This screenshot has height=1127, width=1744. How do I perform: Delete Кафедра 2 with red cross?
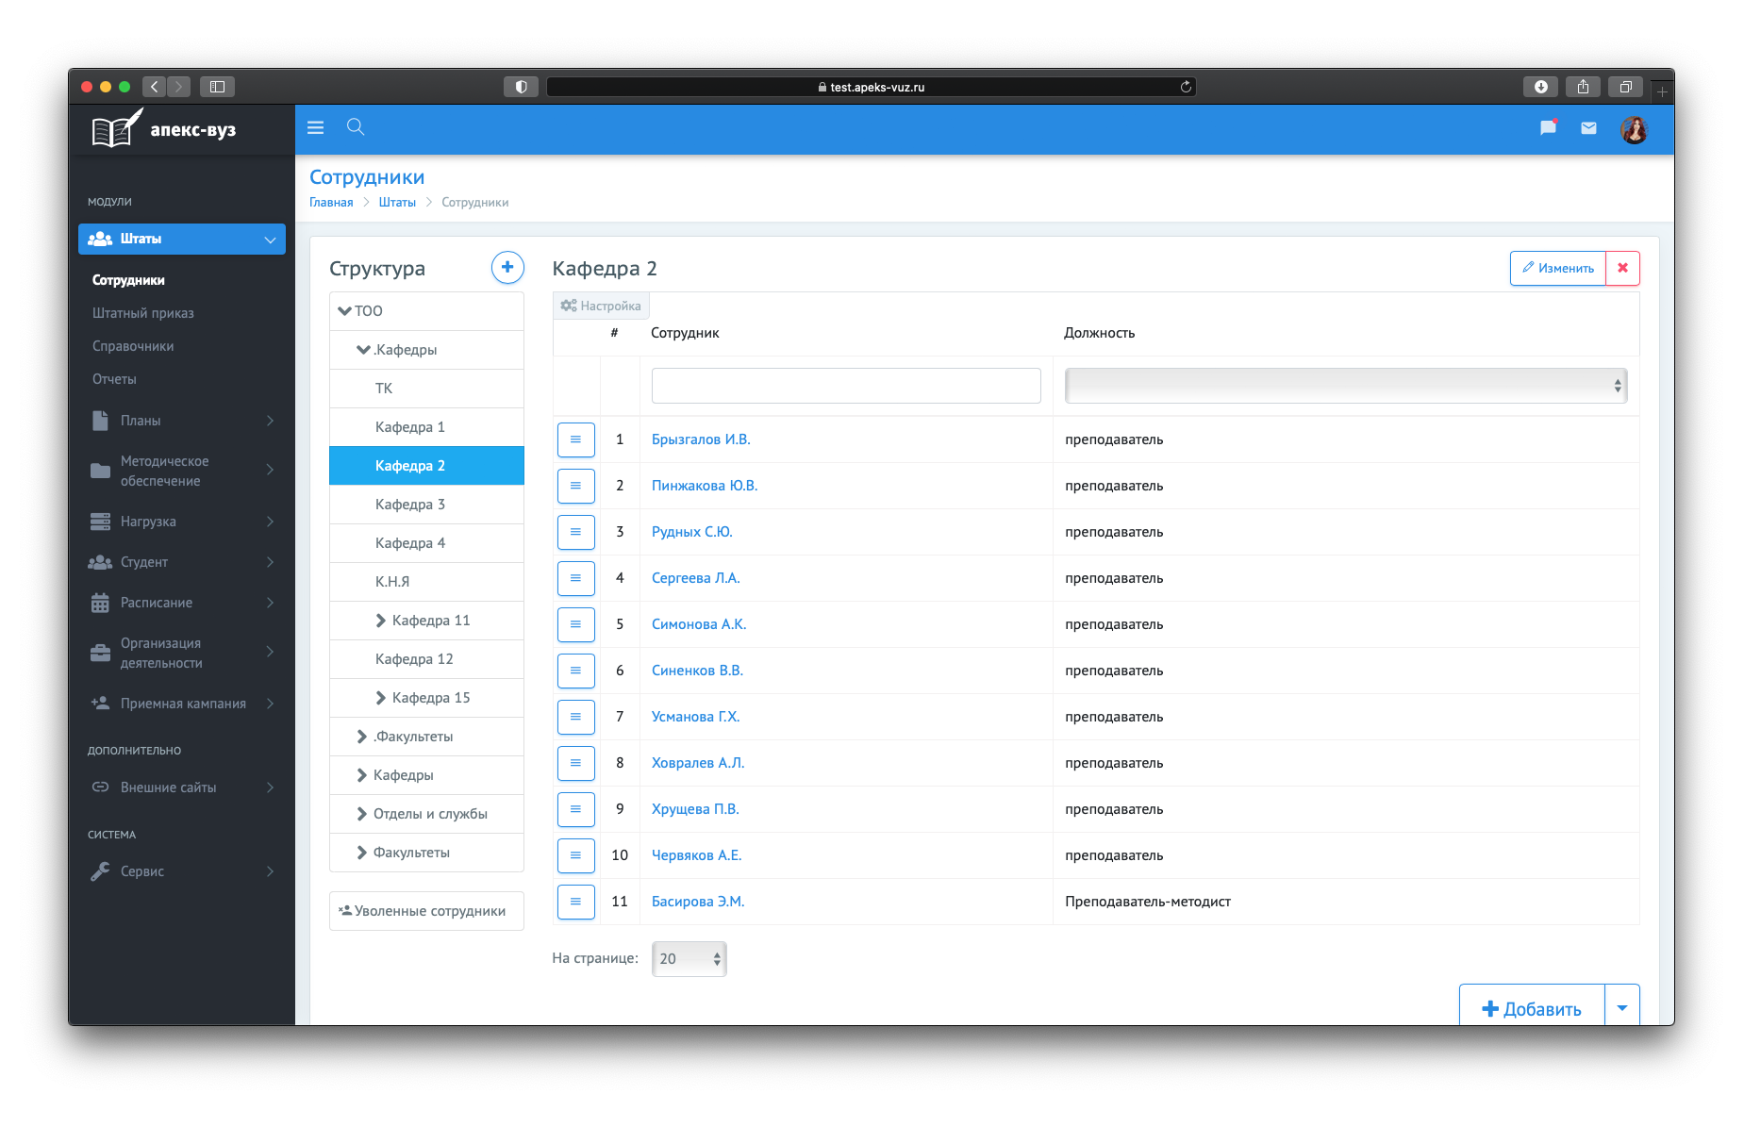pos(1622,268)
